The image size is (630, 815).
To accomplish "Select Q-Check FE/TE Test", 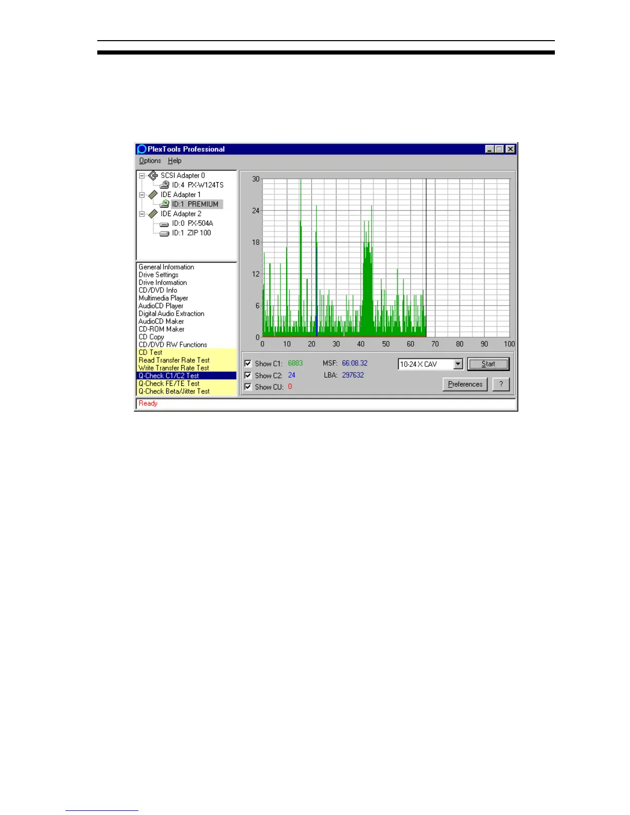I will pyautogui.click(x=169, y=383).
